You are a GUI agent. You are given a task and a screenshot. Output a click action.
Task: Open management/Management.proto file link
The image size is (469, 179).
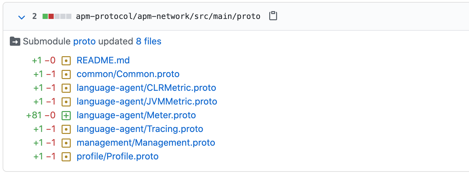click(x=146, y=143)
